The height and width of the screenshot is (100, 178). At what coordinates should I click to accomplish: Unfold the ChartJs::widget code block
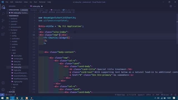click(x=37, y=38)
